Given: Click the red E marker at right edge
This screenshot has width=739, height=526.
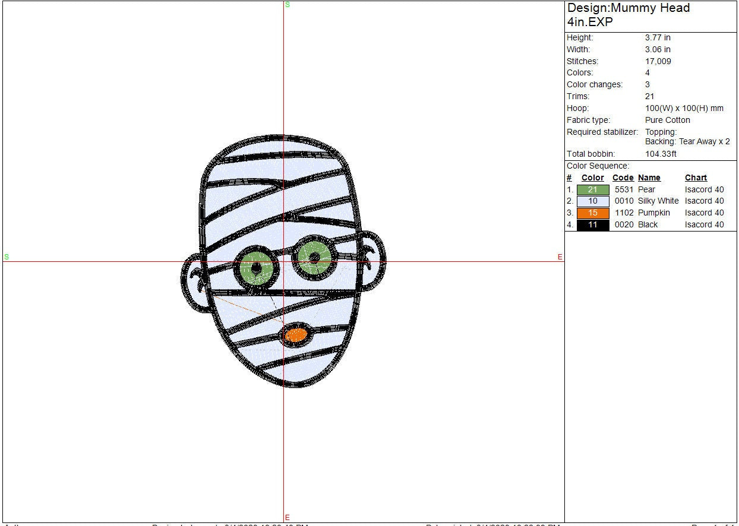Looking at the screenshot, I should tap(560, 257).
